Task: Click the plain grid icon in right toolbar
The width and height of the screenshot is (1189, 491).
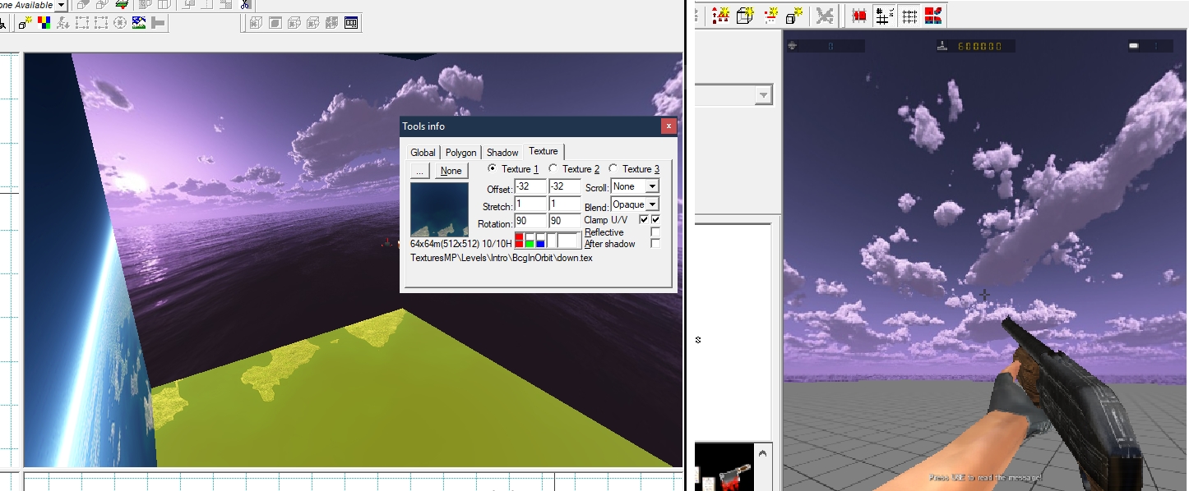Action: point(909,16)
